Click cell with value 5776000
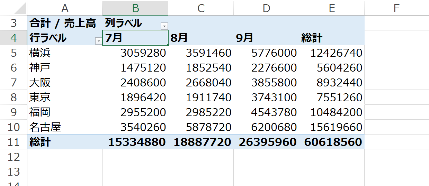The width and height of the screenshot is (429, 186). [266, 53]
